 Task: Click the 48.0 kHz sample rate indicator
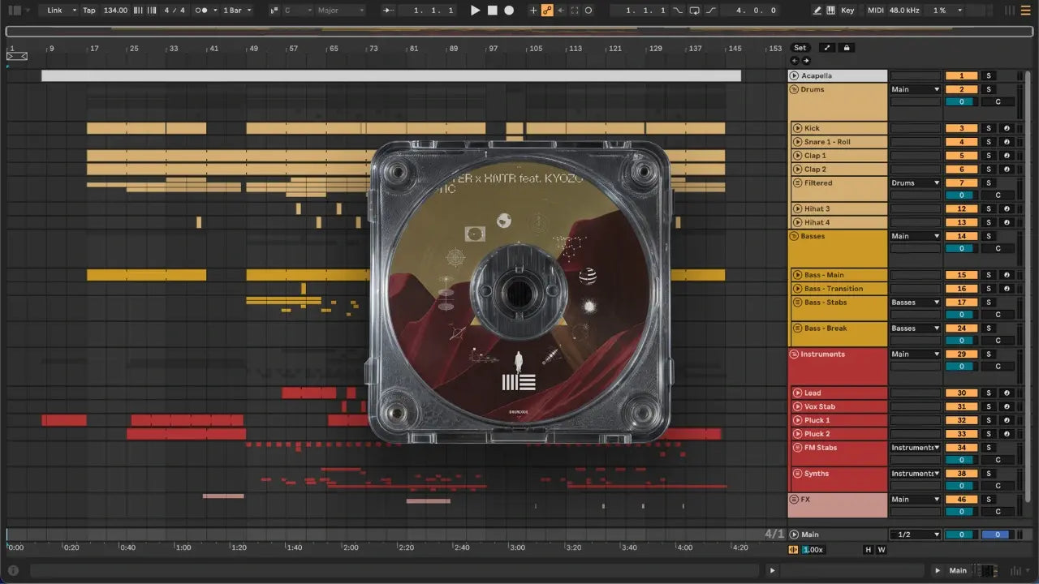pos(904,11)
